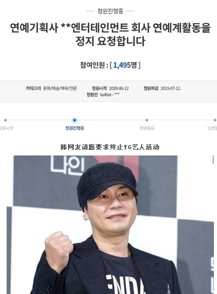This screenshot has height=294, width=217.
Task: Click the 참여인원 label
Action: pyautogui.click(x=93, y=65)
